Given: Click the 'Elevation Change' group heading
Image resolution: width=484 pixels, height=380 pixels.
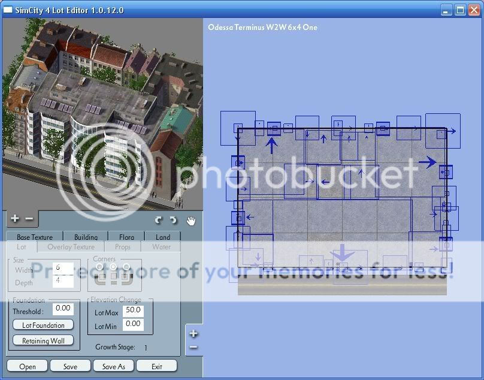Looking at the screenshot, I should pyautogui.click(x=116, y=299).
